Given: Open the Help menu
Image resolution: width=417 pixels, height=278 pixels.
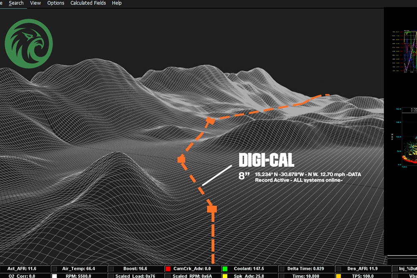Looking at the screenshot, I should point(117,3).
